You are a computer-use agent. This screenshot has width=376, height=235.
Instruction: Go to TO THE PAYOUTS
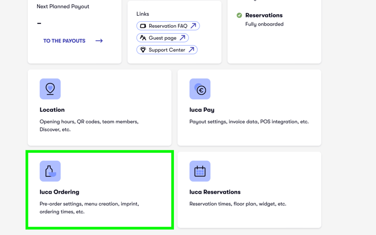(x=64, y=41)
